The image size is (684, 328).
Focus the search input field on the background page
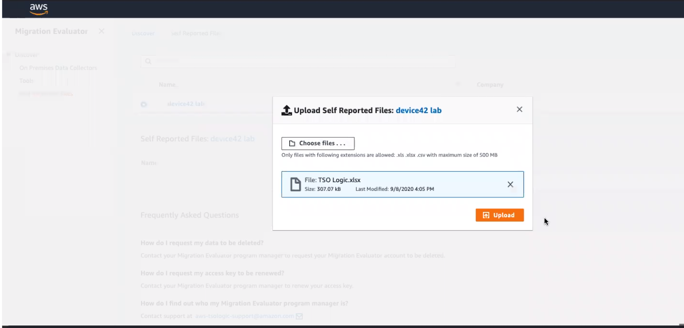point(298,61)
